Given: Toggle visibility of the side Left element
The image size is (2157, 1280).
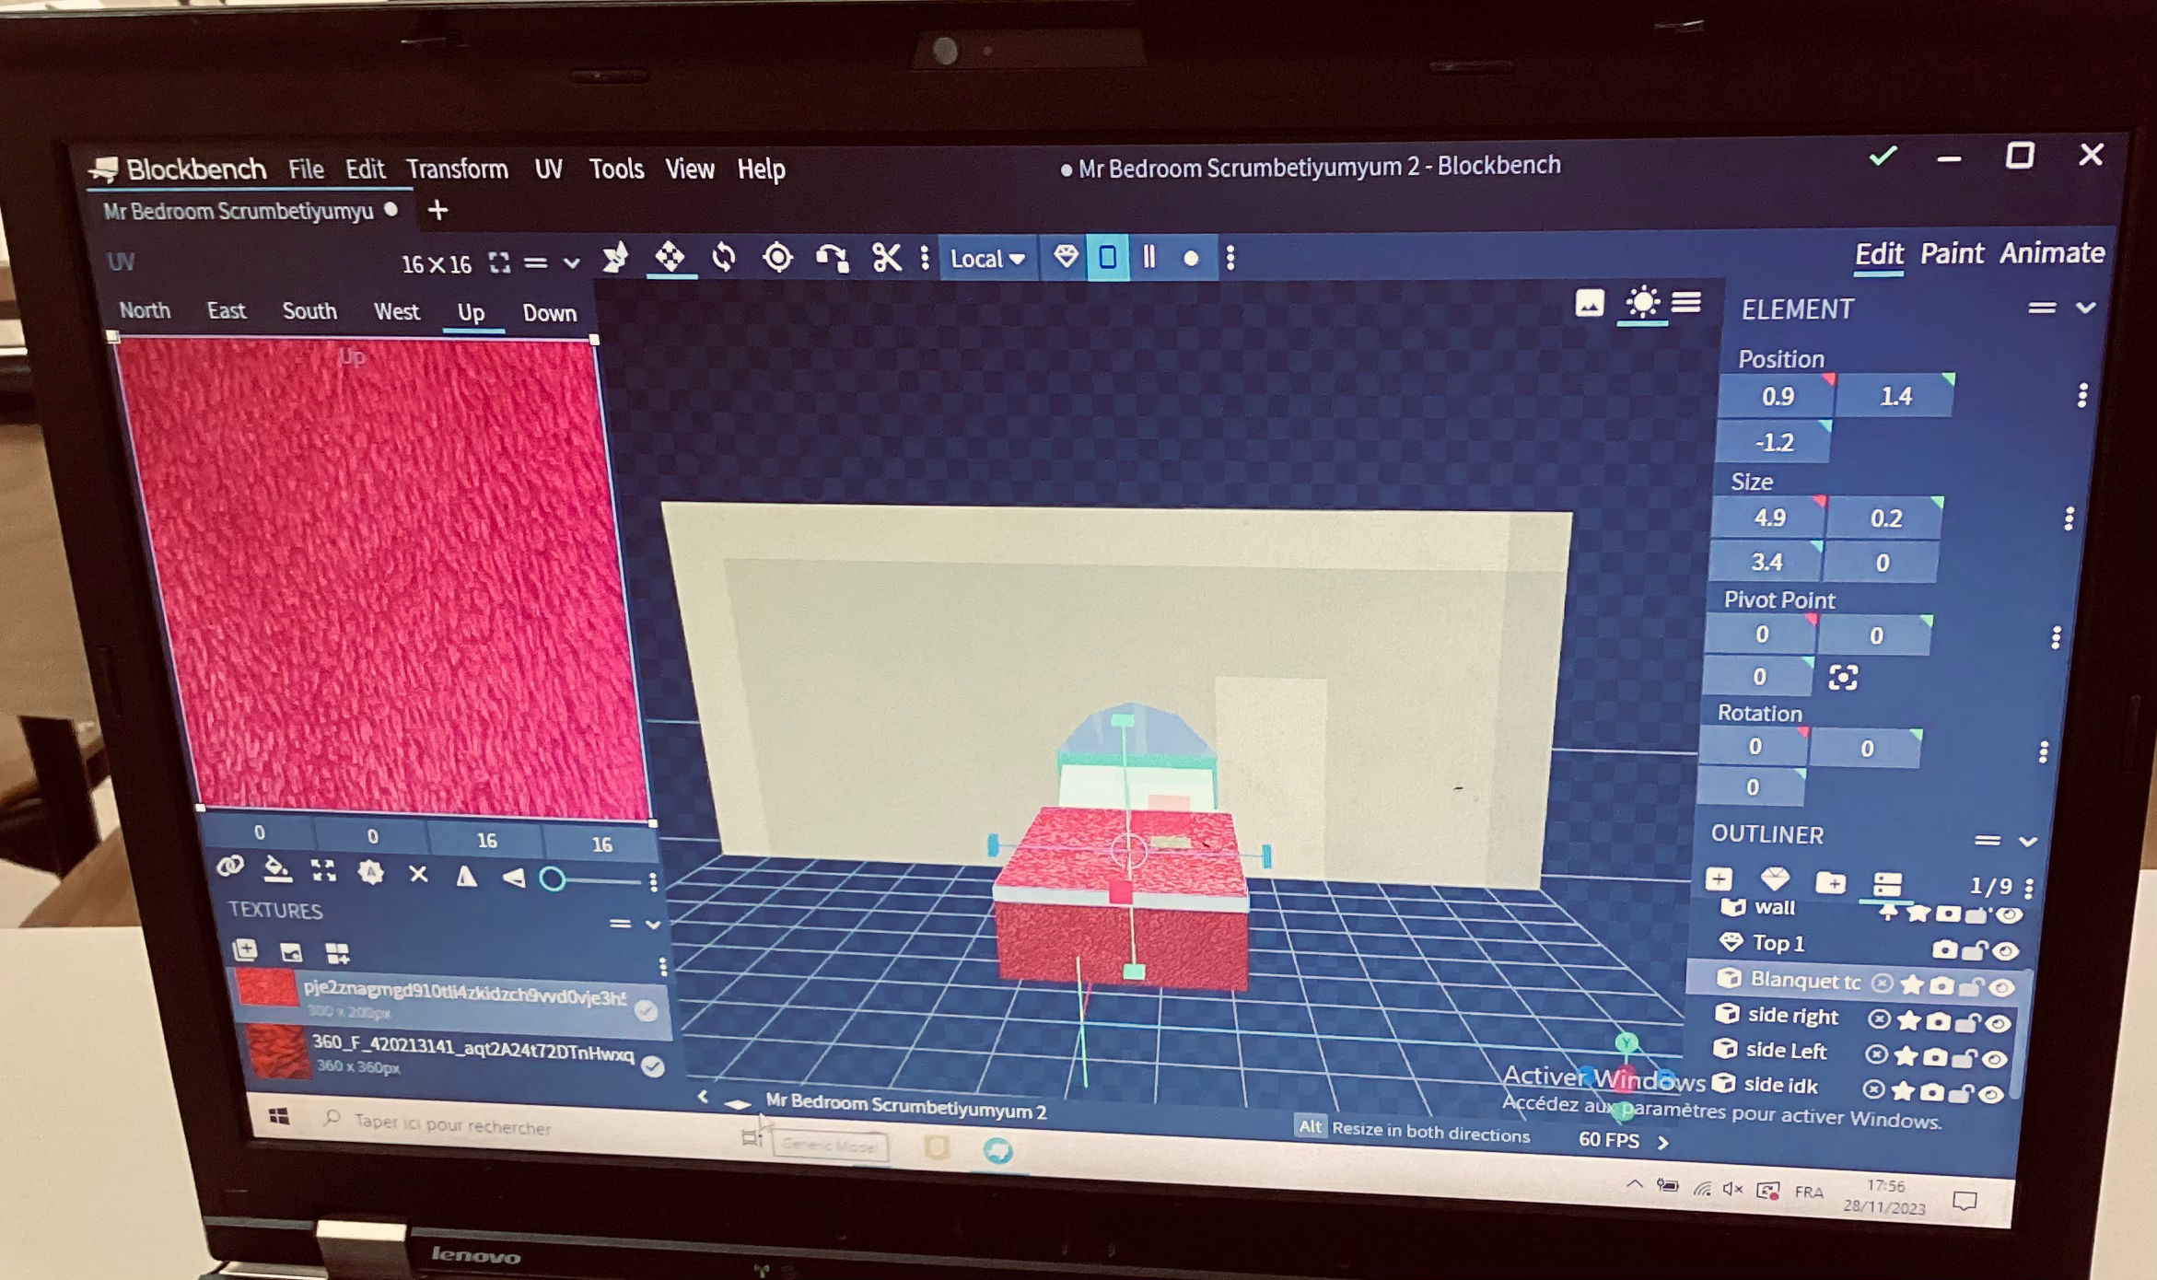Looking at the screenshot, I should click(x=1994, y=1058).
